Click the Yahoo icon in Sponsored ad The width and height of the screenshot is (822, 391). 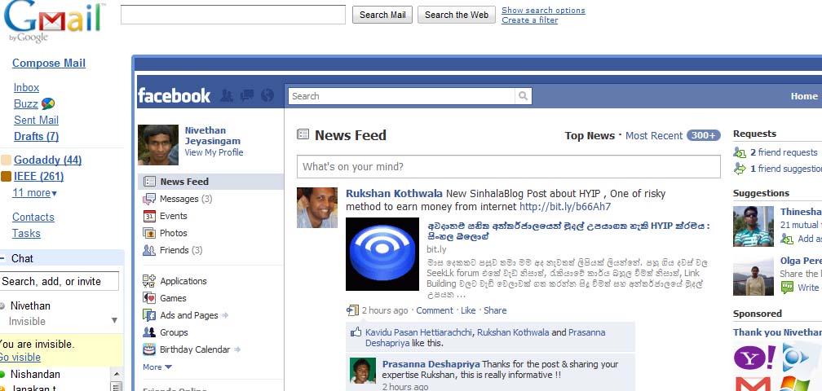(x=753, y=358)
